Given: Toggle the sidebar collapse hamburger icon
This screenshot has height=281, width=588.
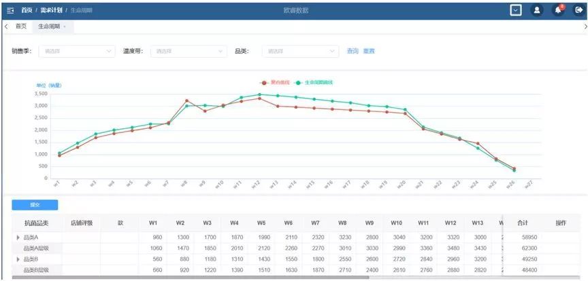Looking at the screenshot, I should coord(10,10).
